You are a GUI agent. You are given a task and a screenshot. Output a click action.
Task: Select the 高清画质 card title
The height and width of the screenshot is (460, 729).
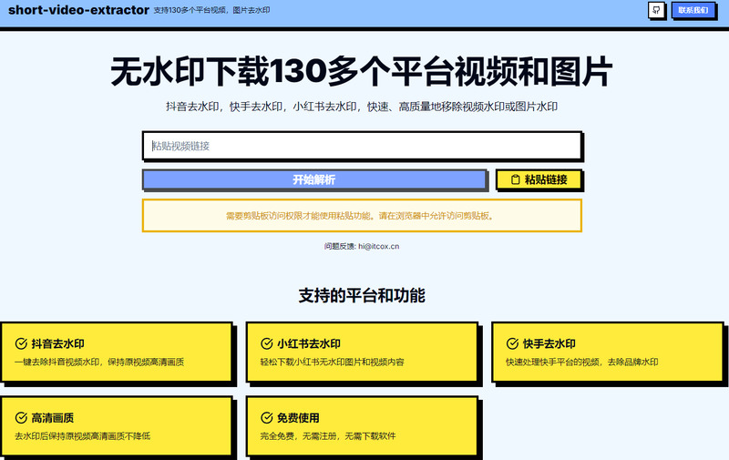53,418
